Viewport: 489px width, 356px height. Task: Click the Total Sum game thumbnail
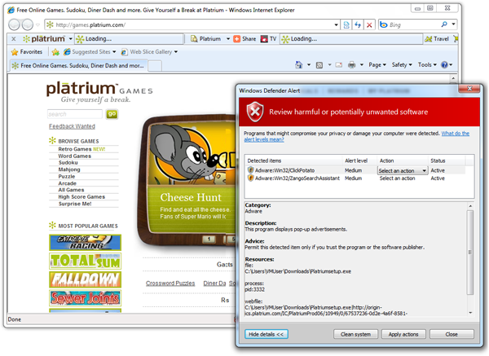click(85, 261)
